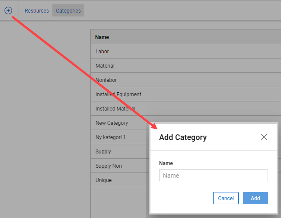281x218 pixels.
Task: Click the circled plus add icon
Action: (8, 10)
